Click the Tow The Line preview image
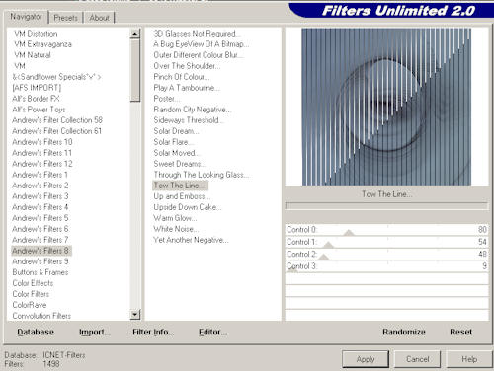494x371 pixels. (x=386, y=107)
